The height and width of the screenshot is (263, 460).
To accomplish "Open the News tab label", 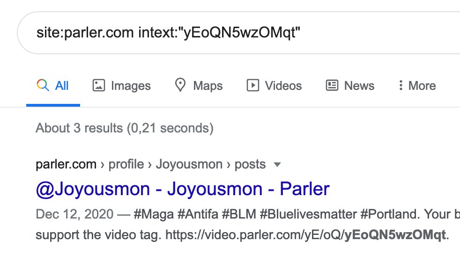I will (x=359, y=86).
